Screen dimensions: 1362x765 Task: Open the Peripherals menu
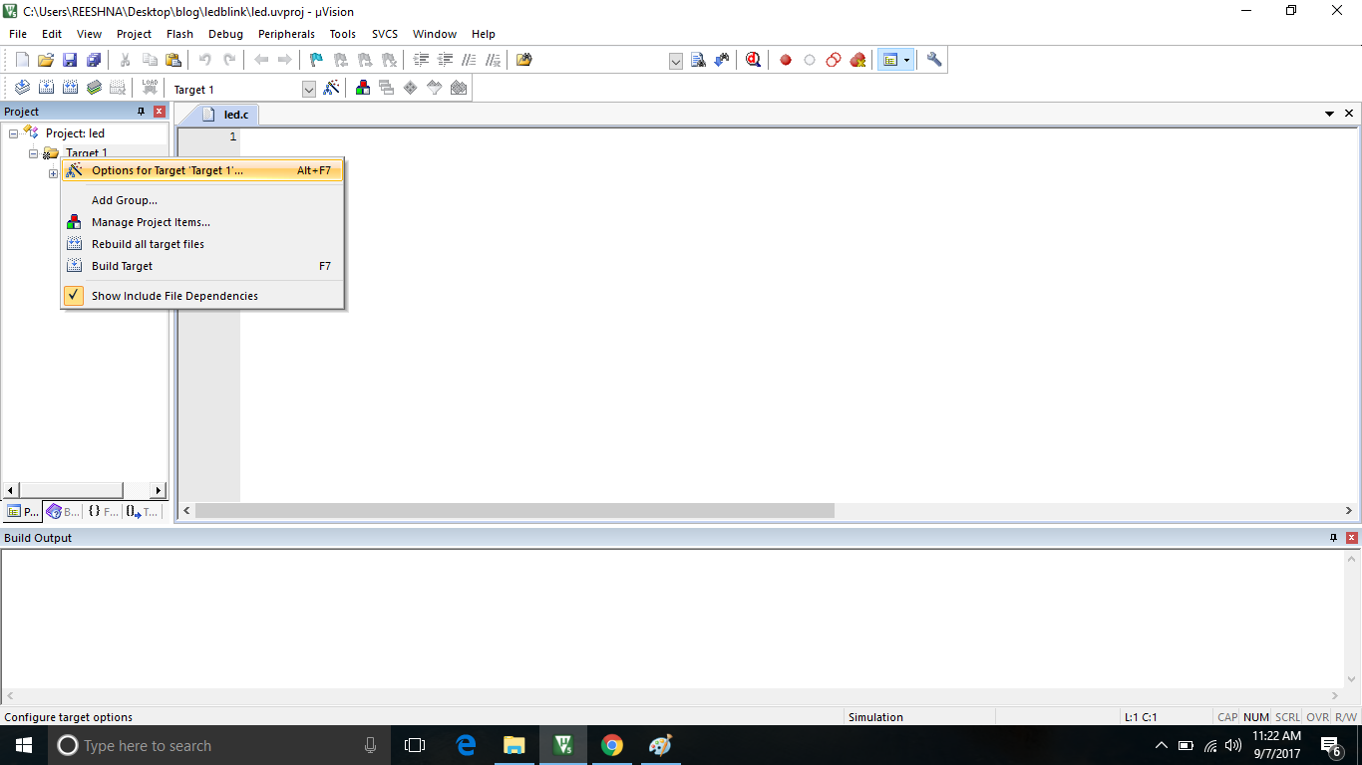[286, 34]
